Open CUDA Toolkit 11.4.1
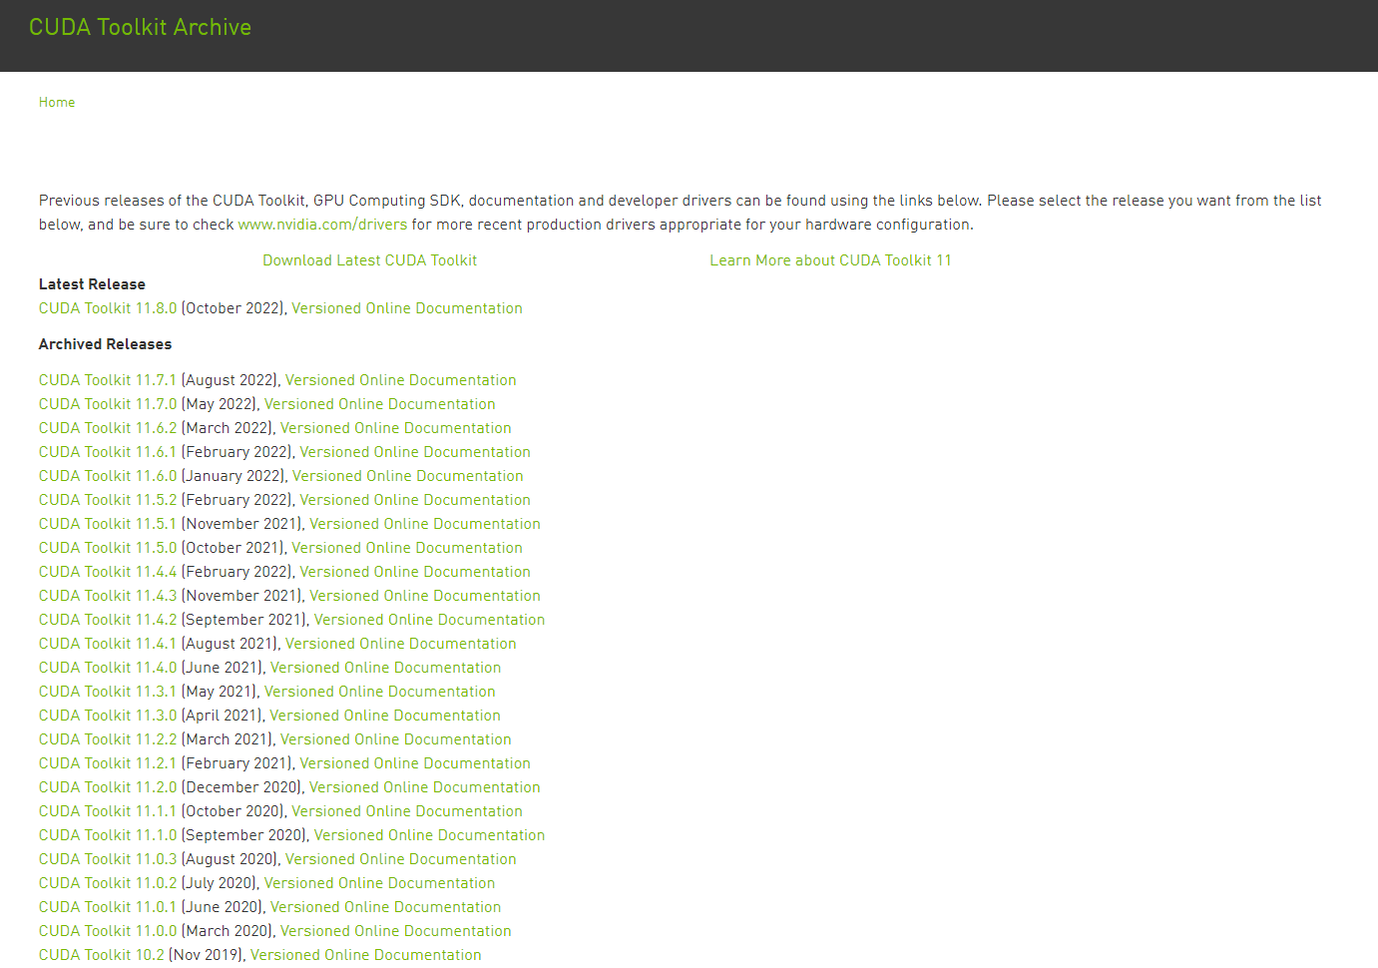This screenshot has width=1378, height=968. coord(108,644)
